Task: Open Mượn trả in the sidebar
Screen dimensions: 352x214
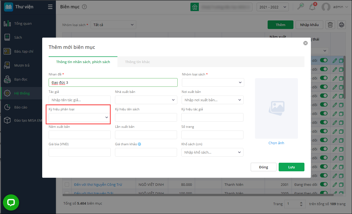Action: coord(22,65)
